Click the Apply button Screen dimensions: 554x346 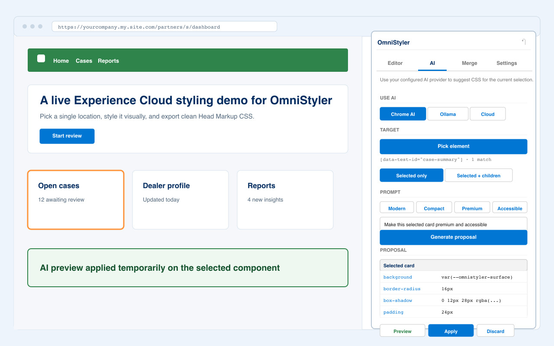click(451, 331)
